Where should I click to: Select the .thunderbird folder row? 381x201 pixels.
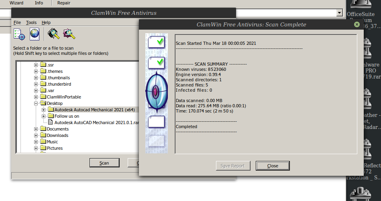point(59,84)
